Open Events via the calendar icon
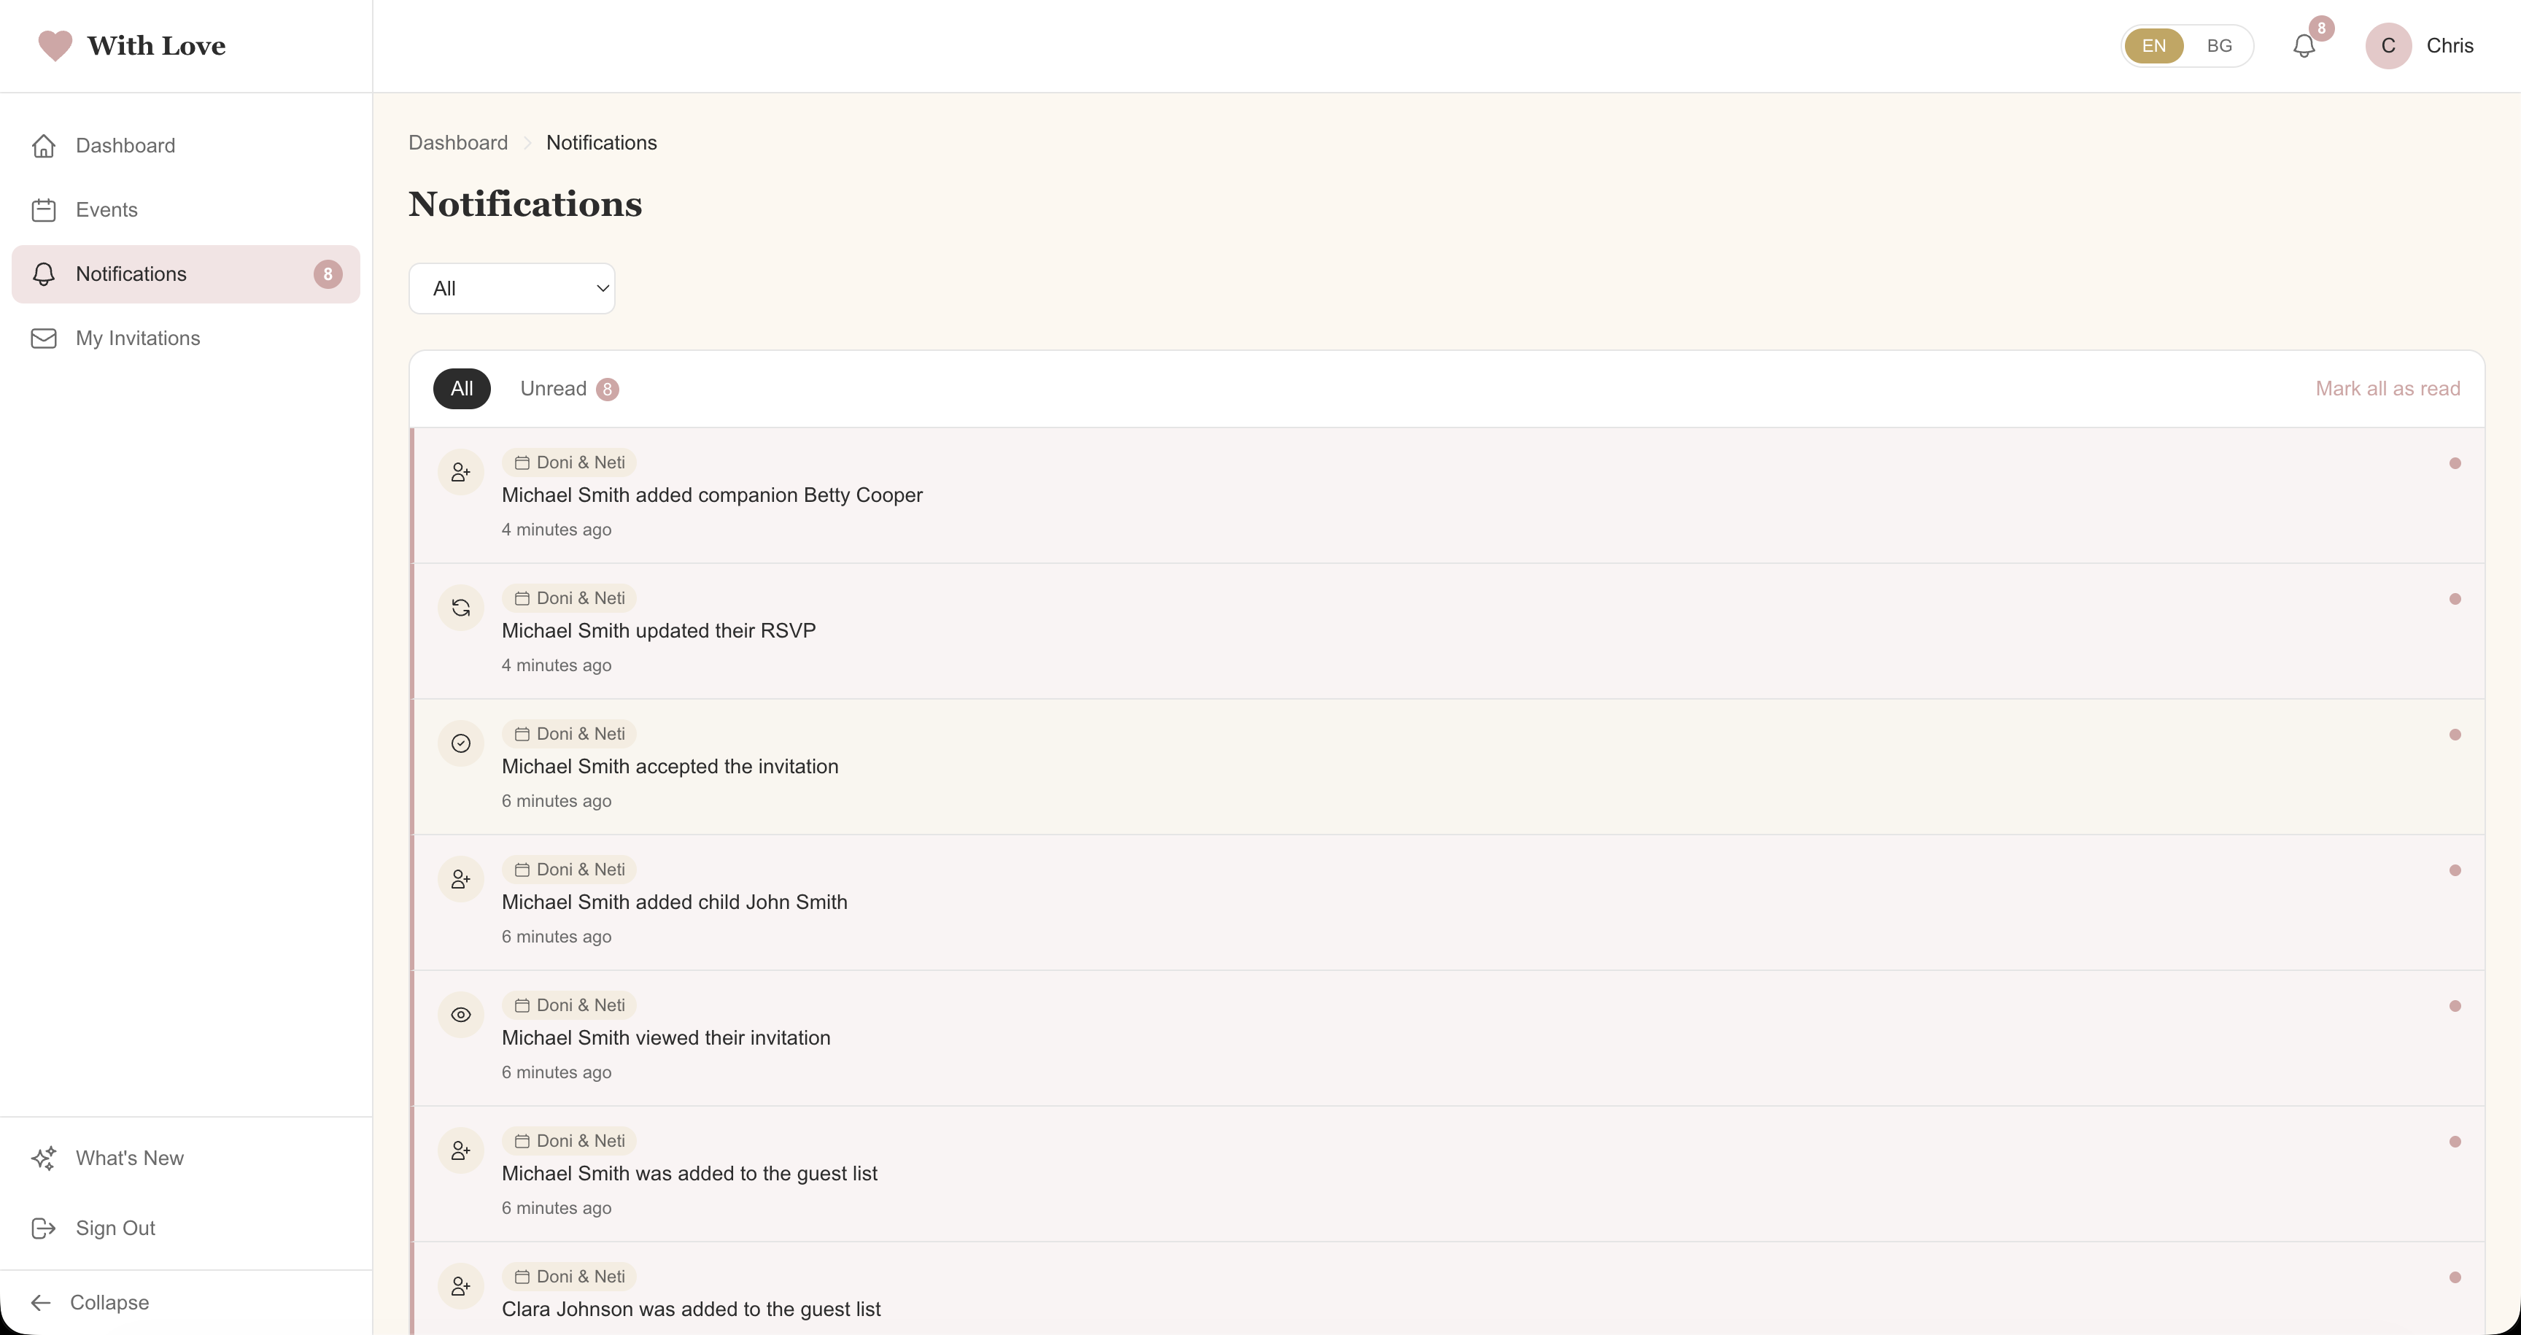The image size is (2521, 1335). click(45, 209)
